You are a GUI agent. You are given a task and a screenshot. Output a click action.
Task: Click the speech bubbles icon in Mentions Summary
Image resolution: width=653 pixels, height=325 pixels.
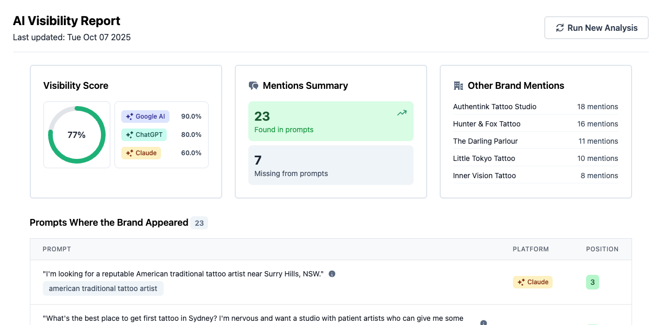pos(254,86)
